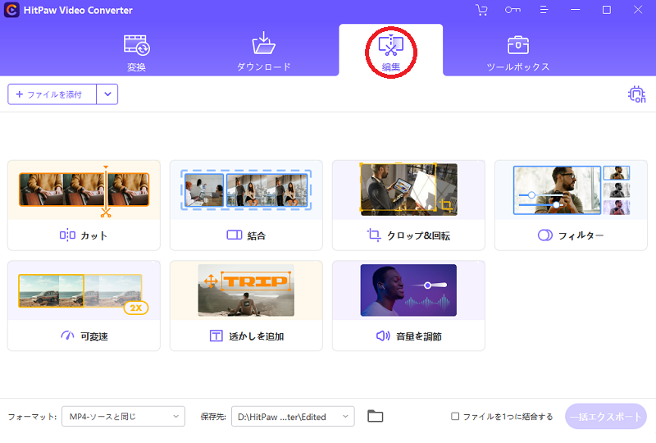Open the 保存先 path dropdown
The image size is (656, 443).
(x=293, y=417)
